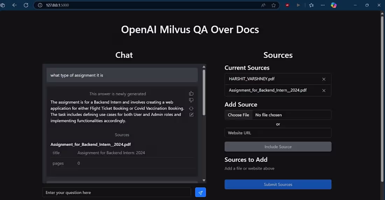Click the chat panel scroll down arrow

pos(204,180)
